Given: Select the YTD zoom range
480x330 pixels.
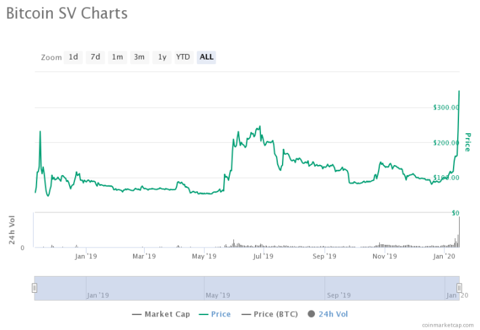Looking at the screenshot, I should [x=183, y=57].
